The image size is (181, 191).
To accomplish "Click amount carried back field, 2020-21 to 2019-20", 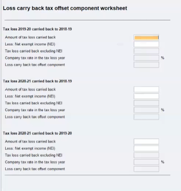I will point(146,141).
